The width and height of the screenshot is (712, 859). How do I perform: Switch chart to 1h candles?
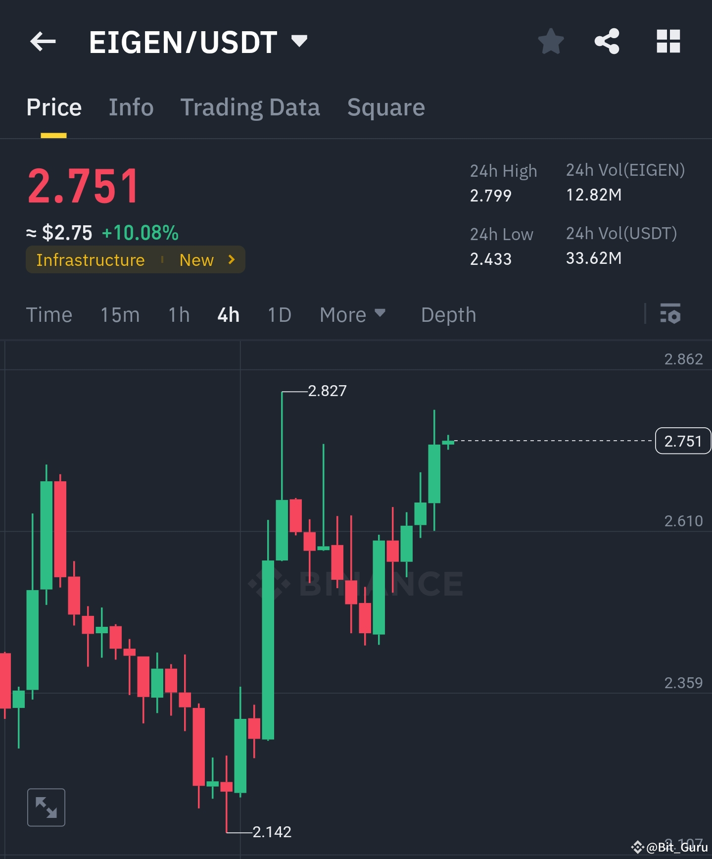178,314
